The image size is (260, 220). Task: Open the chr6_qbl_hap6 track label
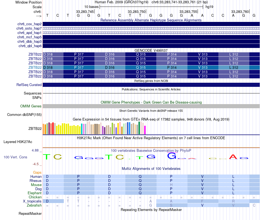tap(30, 46)
